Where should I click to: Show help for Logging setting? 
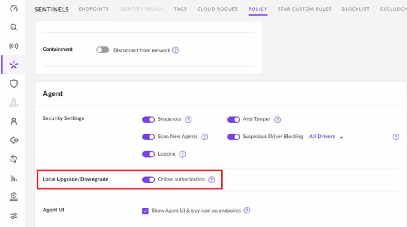(183, 154)
